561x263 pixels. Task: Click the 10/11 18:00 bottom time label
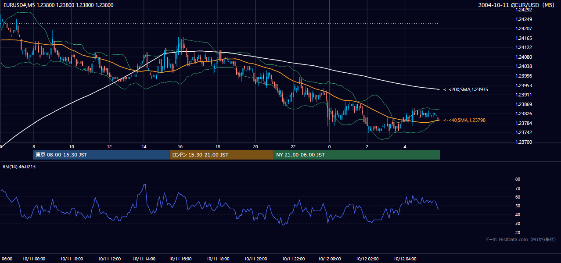218,259
